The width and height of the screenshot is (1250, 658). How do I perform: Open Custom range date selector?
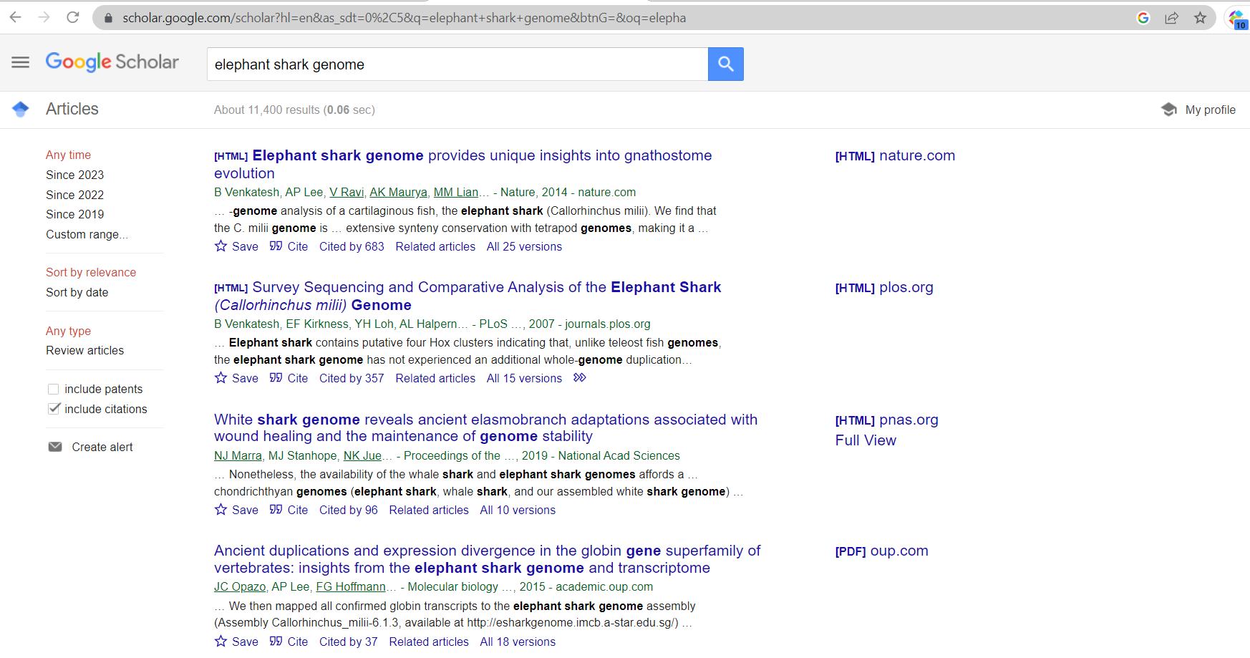point(87,234)
